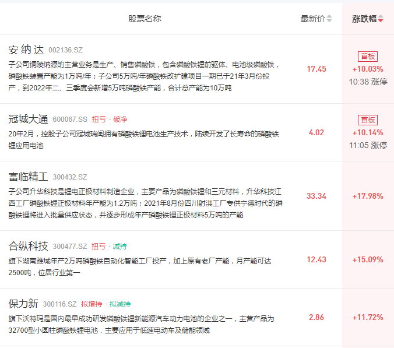The height and width of the screenshot is (348, 394).
Task: Open the 破净 tag on 冠城大通
Action: (120, 119)
